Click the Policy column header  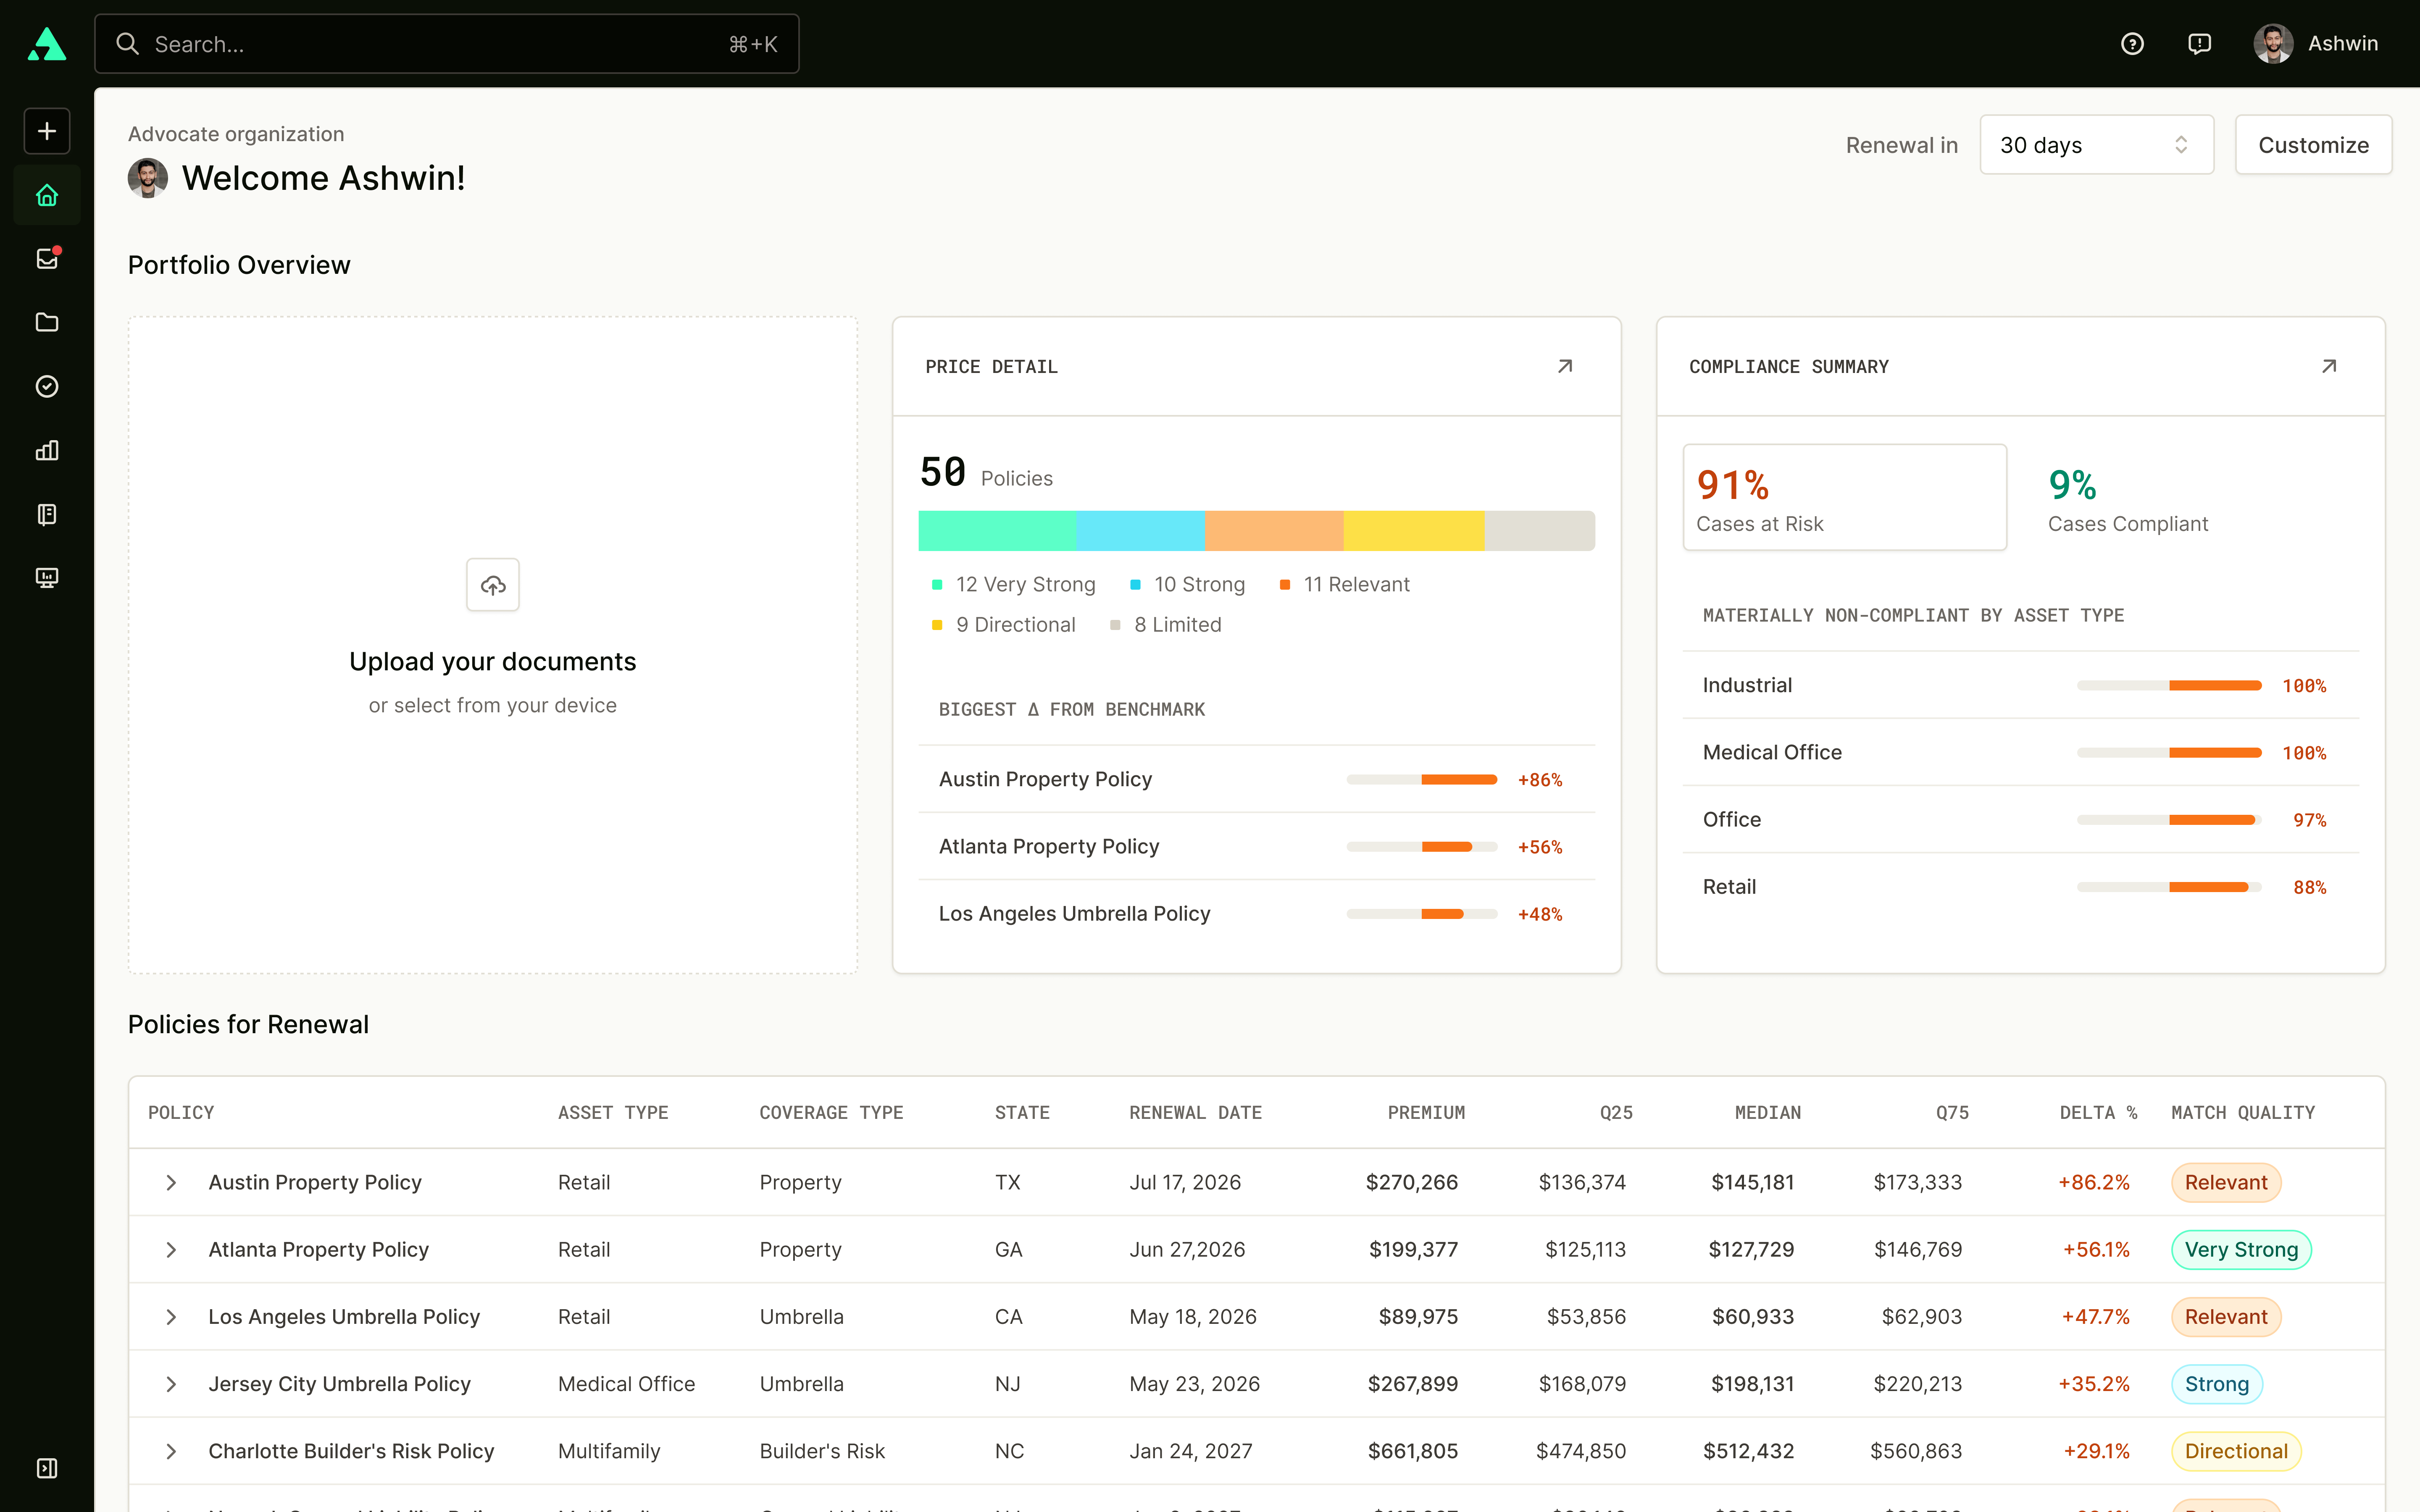181,1113
